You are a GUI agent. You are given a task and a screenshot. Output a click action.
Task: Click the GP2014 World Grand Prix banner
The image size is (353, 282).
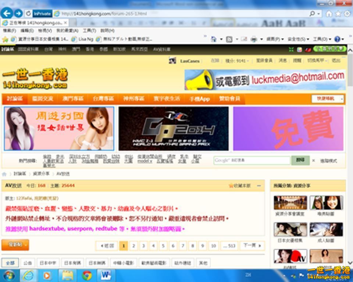tap(174, 129)
